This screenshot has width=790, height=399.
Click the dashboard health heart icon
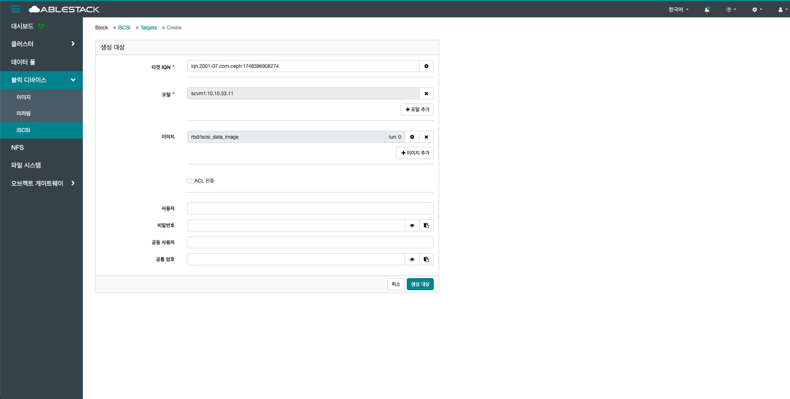(41, 26)
